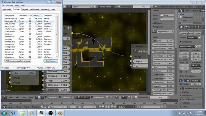206x116 pixels.
Task: Toggle the Use Nodes checkbox
Action: (46, 97)
